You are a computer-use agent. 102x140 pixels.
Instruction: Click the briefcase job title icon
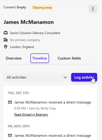[6, 33]
